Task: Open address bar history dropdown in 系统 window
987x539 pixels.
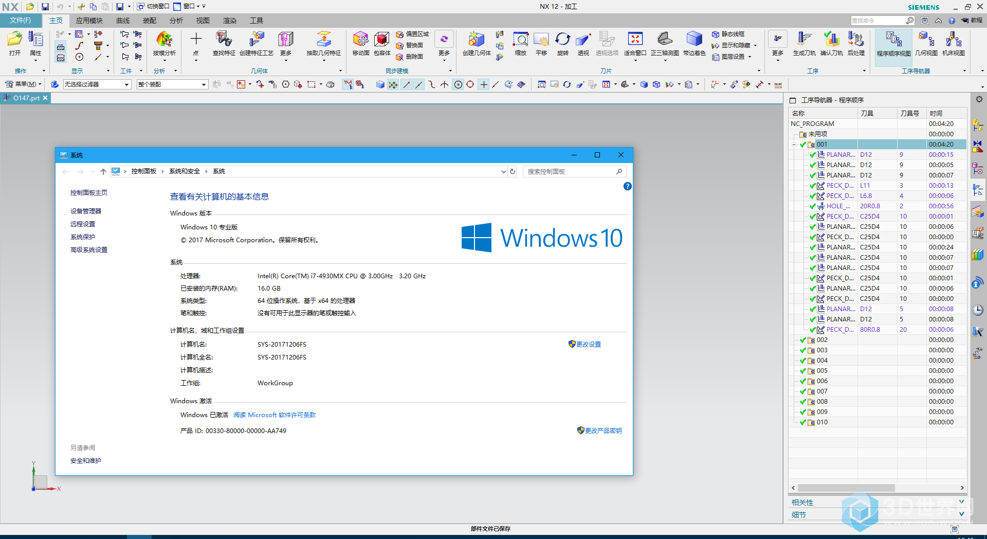Action: point(503,172)
